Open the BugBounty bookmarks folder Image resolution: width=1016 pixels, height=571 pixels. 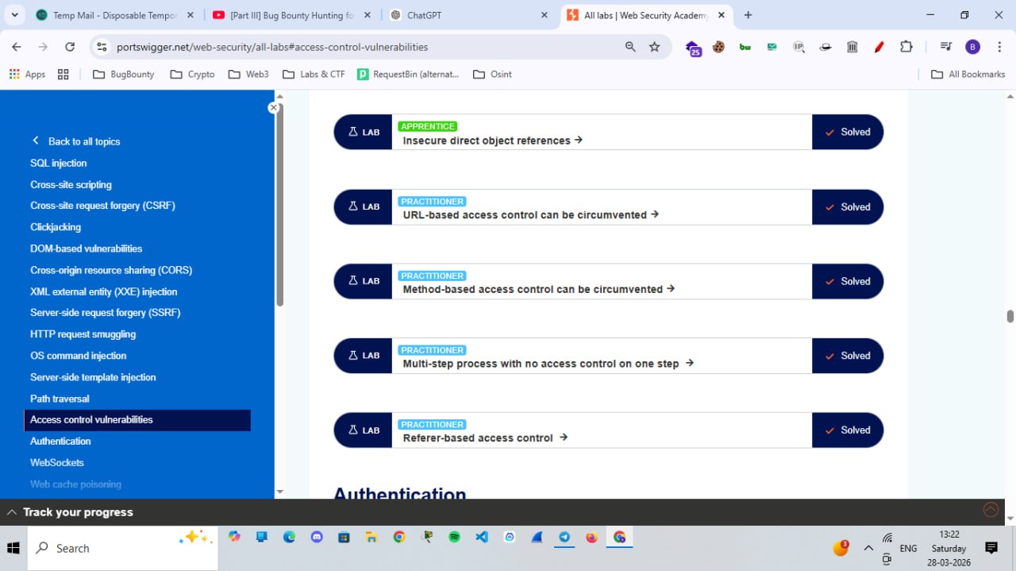pyautogui.click(x=124, y=74)
